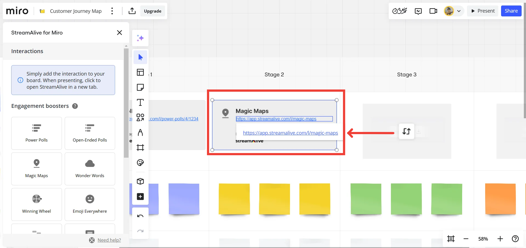Open the help question mark icon

coord(515,239)
